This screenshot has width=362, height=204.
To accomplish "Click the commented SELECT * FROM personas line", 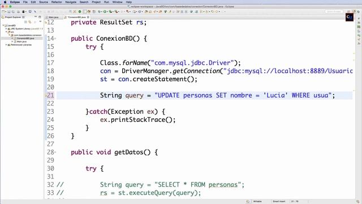I will (172, 185).
